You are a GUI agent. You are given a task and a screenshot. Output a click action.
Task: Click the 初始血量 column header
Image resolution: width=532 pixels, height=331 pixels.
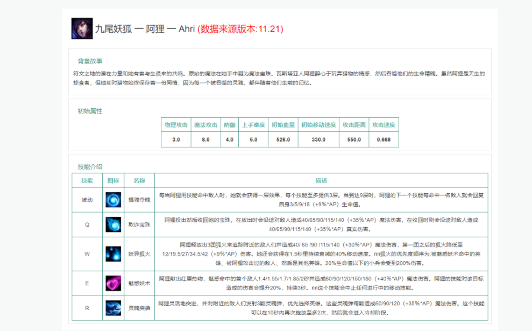click(283, 125)
